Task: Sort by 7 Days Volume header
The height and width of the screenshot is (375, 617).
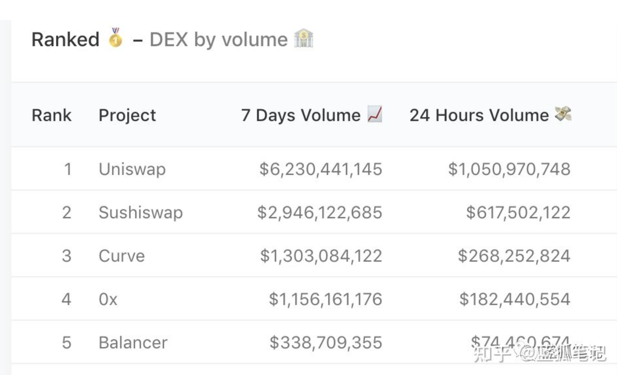Action: (x=301, y=115)
